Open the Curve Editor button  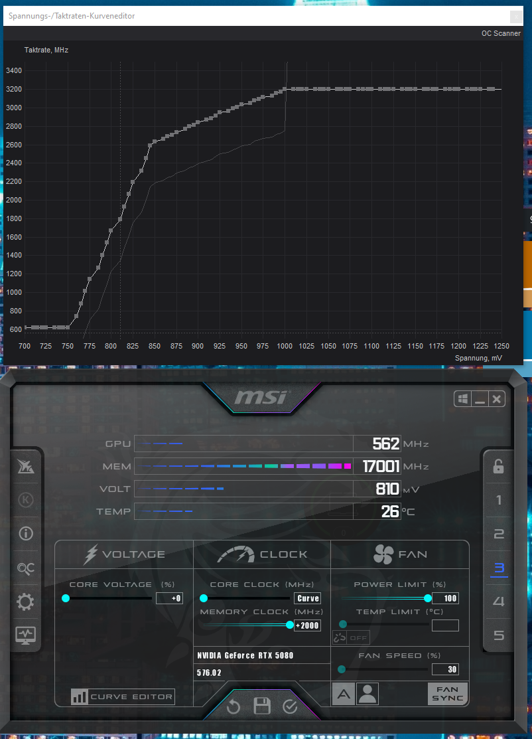tap(123, 697)
